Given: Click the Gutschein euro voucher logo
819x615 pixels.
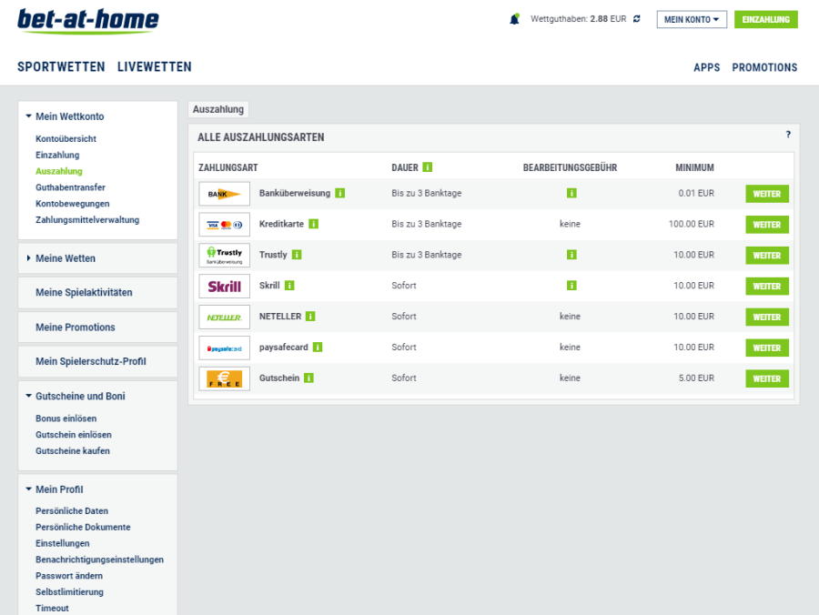Looking at the screenshot, I should [x=225, y=378].
